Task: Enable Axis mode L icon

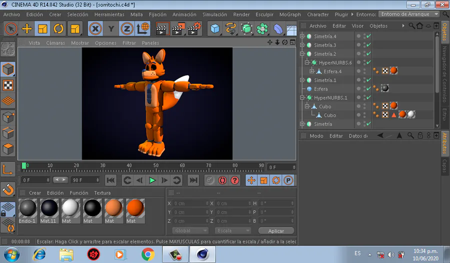Action: click(x=8, y=169)
